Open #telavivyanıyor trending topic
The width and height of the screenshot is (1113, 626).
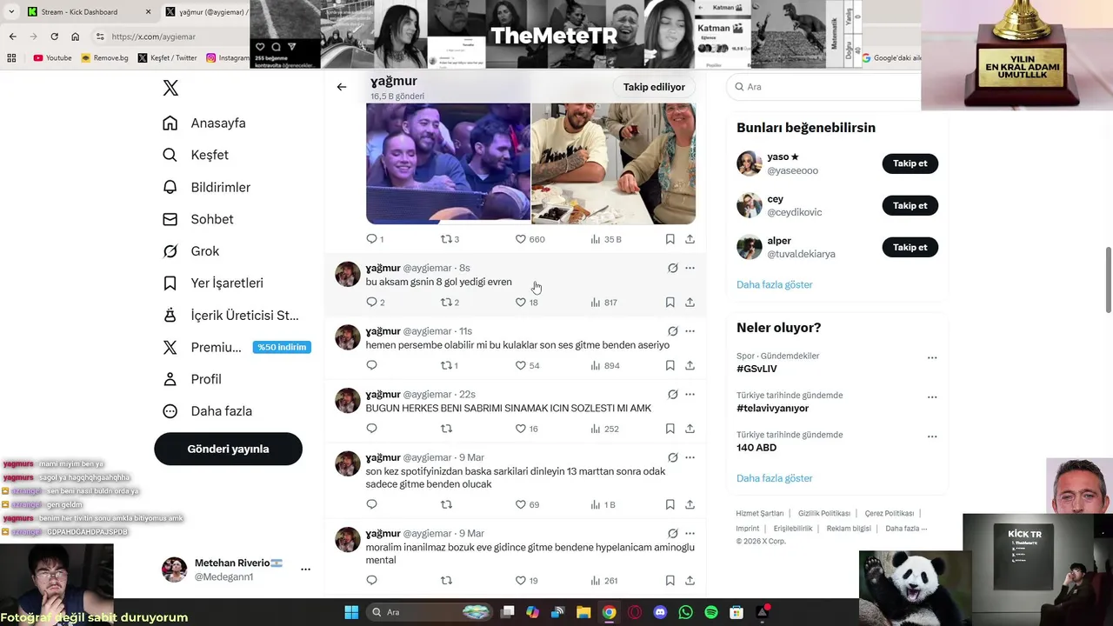pos(772,408)
